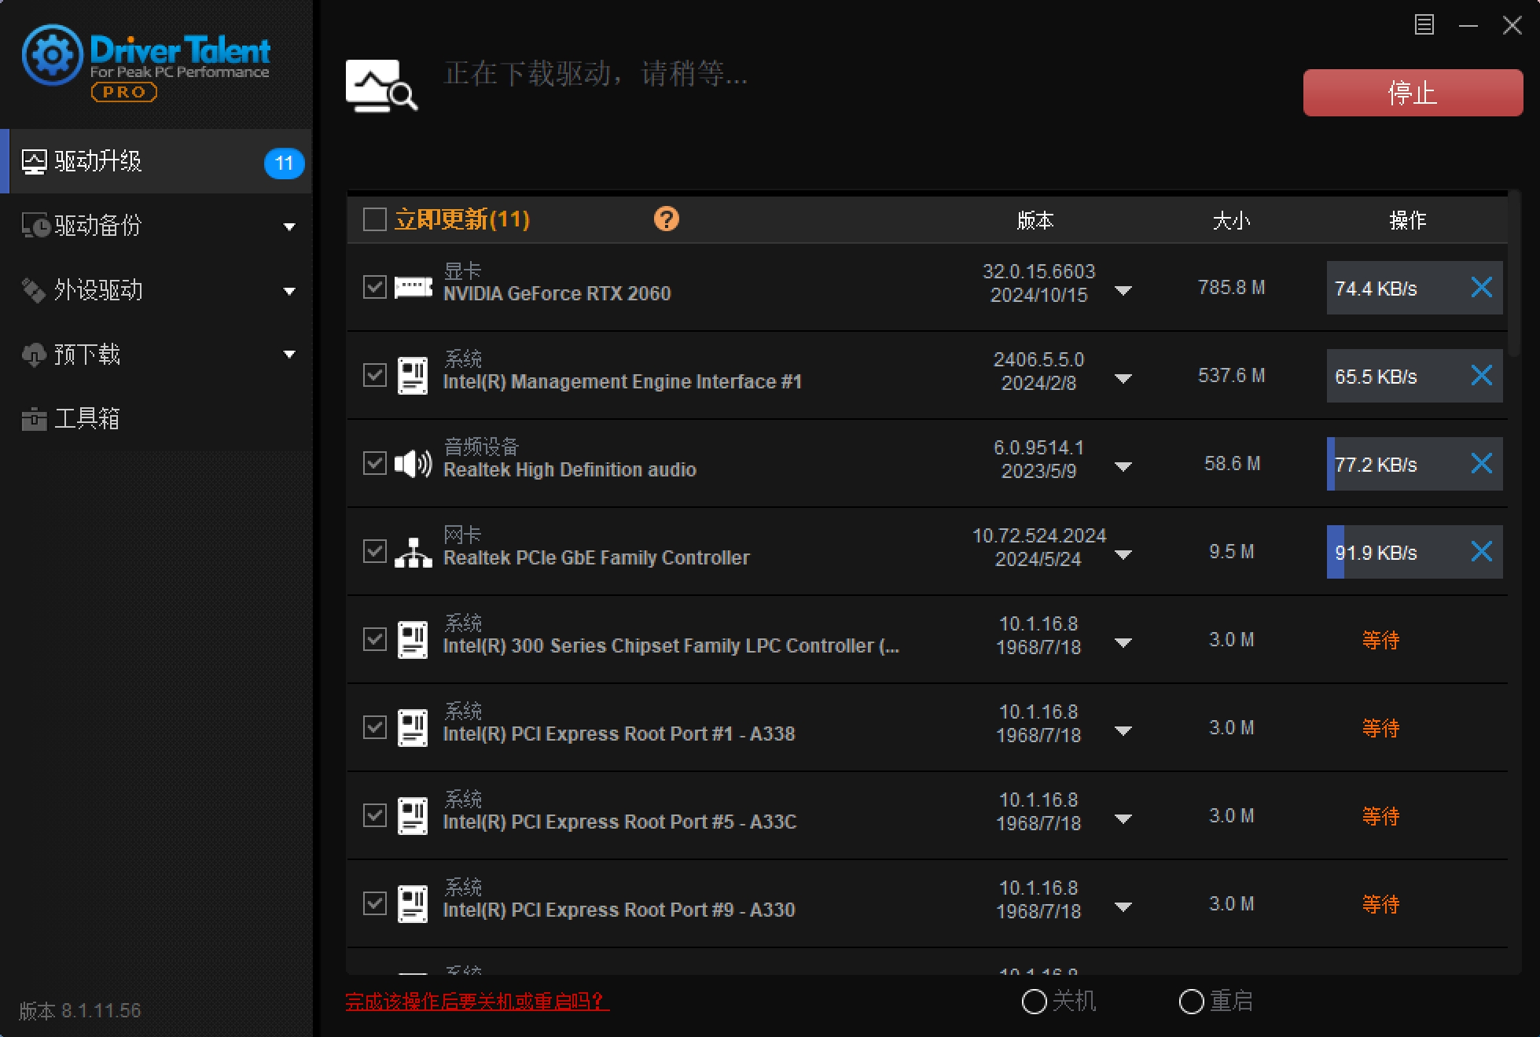Click the toolbox icon beside 工具箱
Screen dimensions: 1540x1037
33,418
